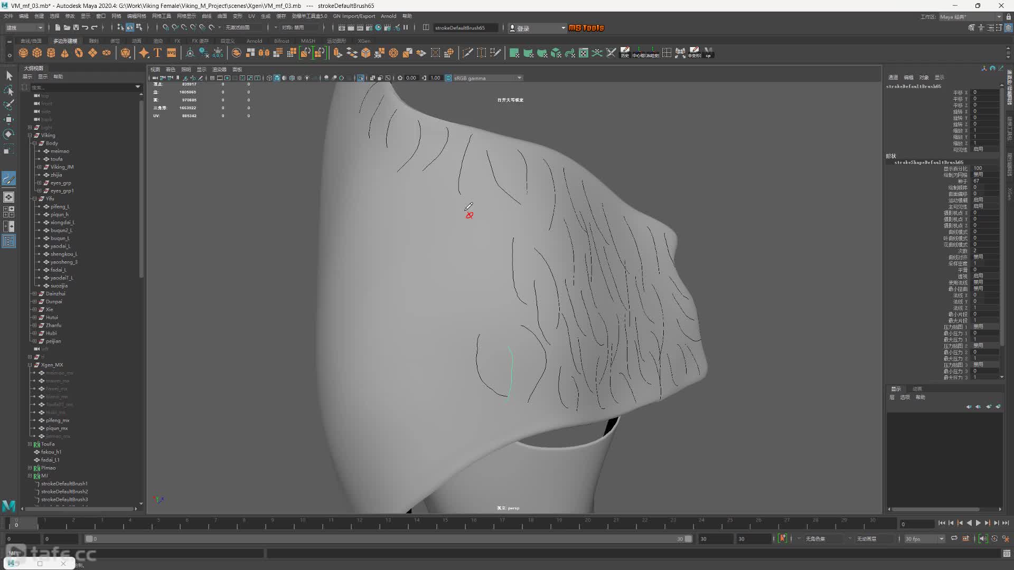Open the 30 fps frame rate dropdown
The height and width of the screenshot is (570, 1014).
(924, 539)
